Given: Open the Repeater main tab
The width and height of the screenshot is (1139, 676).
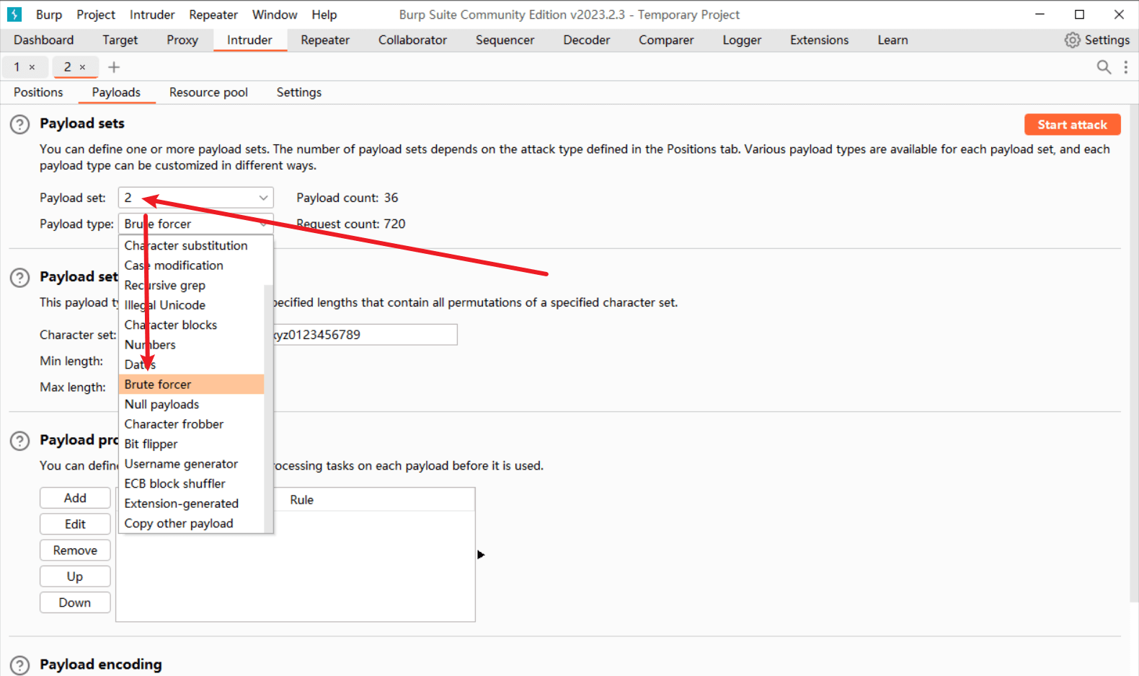Looking at the screenshot, I should pos(325,40).
